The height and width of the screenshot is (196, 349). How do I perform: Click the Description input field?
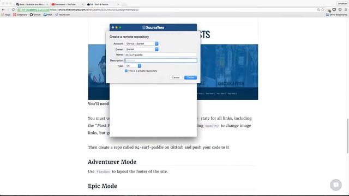[x=161, y=60]
